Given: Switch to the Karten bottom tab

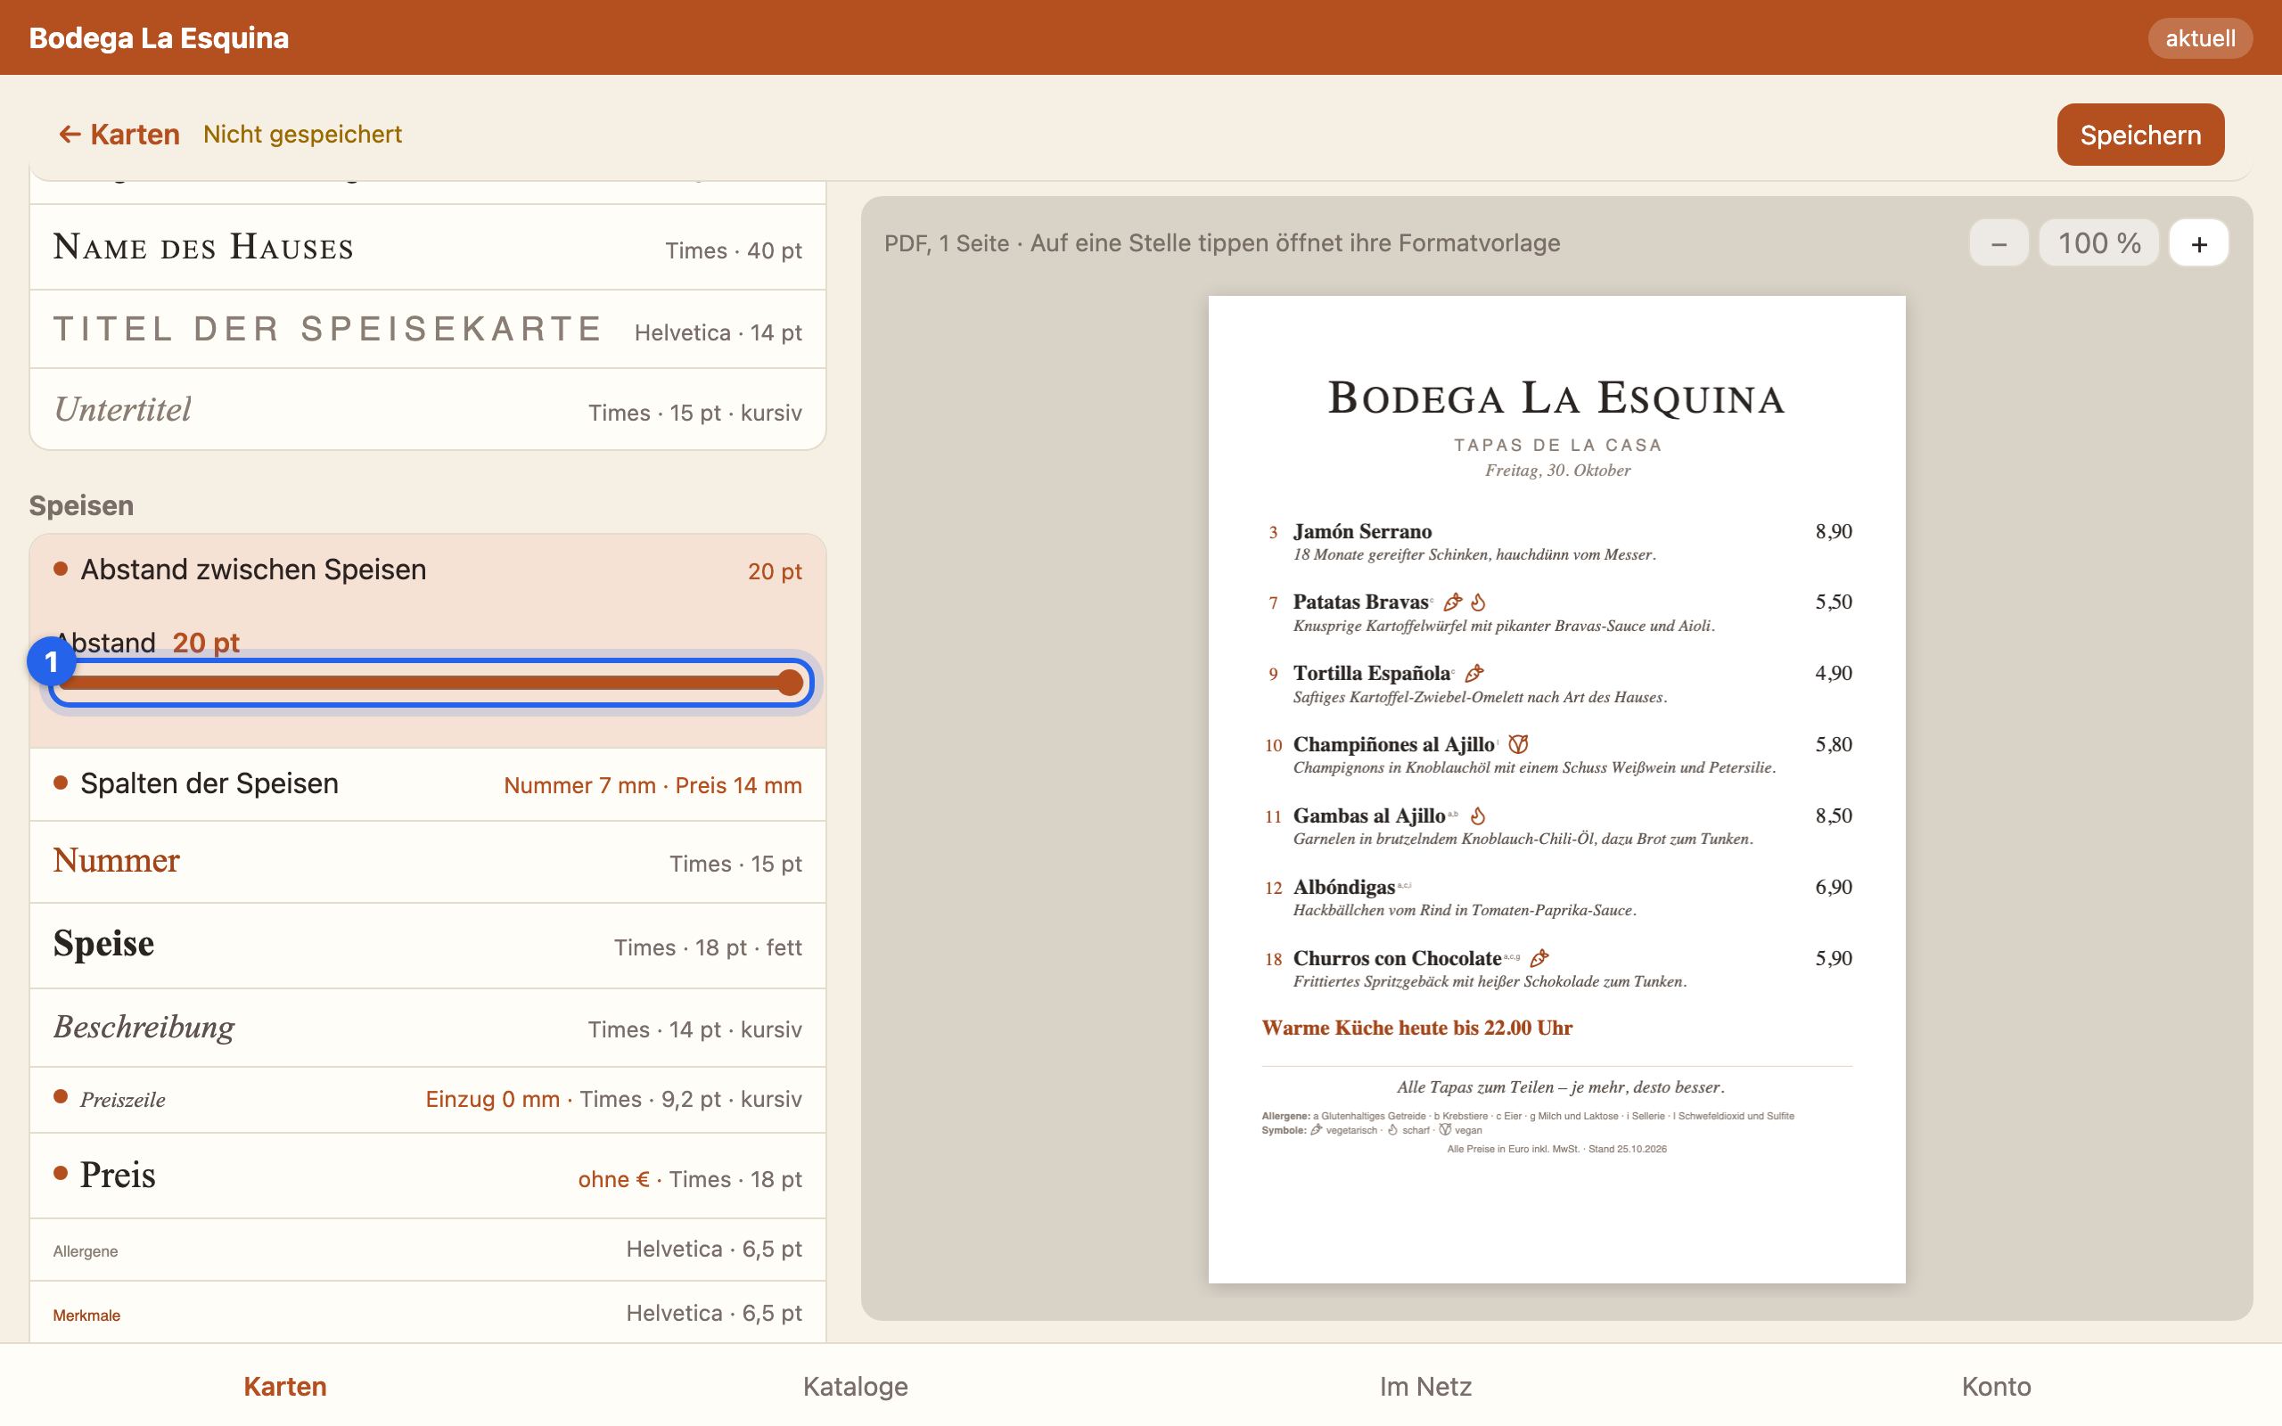Looking at the screenshot, I should tap(284, 1387).
